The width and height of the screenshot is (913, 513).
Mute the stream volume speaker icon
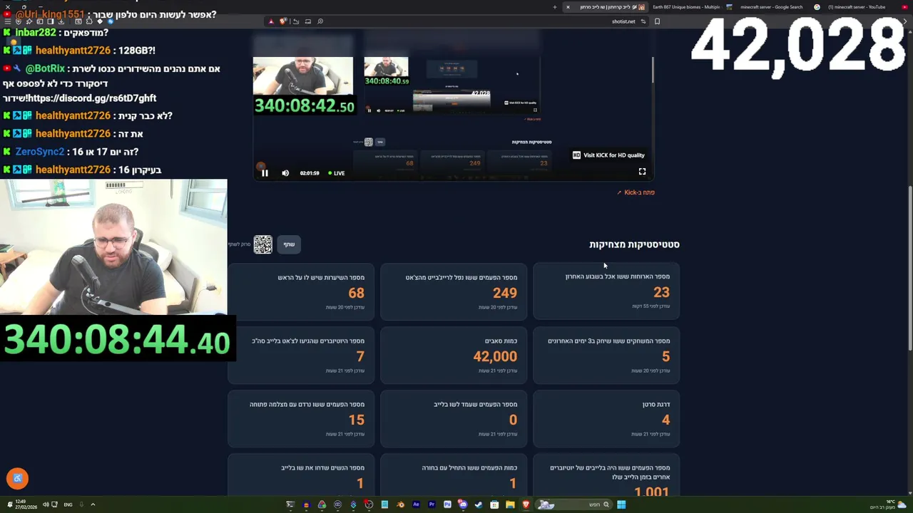pos(285,173)
